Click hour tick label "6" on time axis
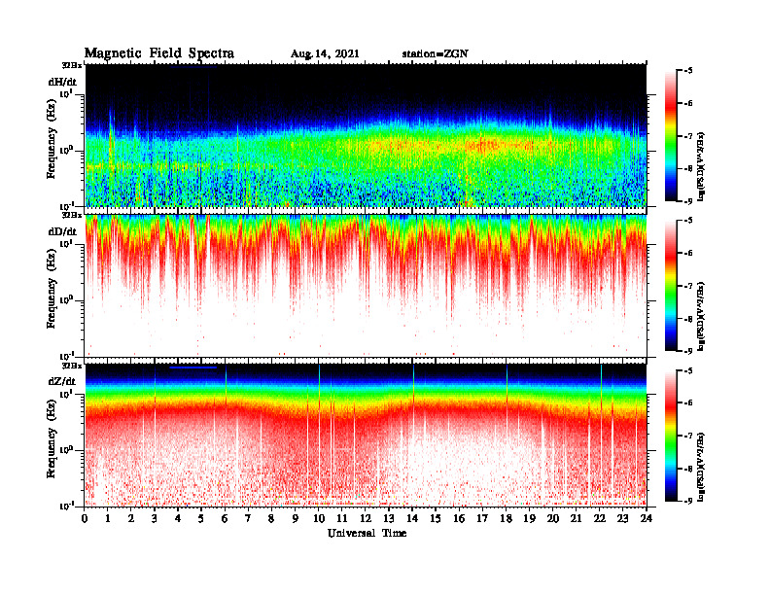This screenshot has width=770, height=595. click(225, 519)
